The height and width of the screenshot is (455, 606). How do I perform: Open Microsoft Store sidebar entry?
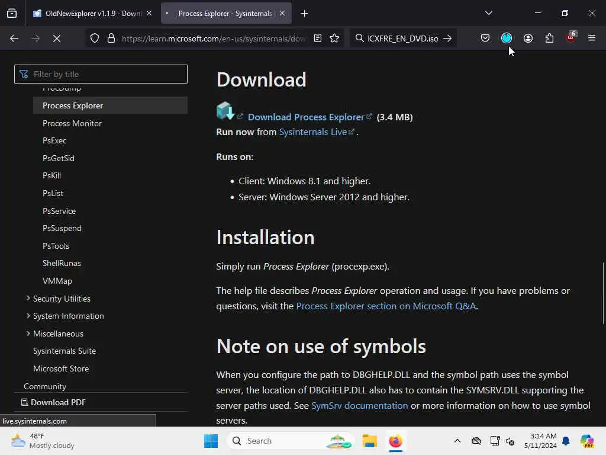[61, 369]
